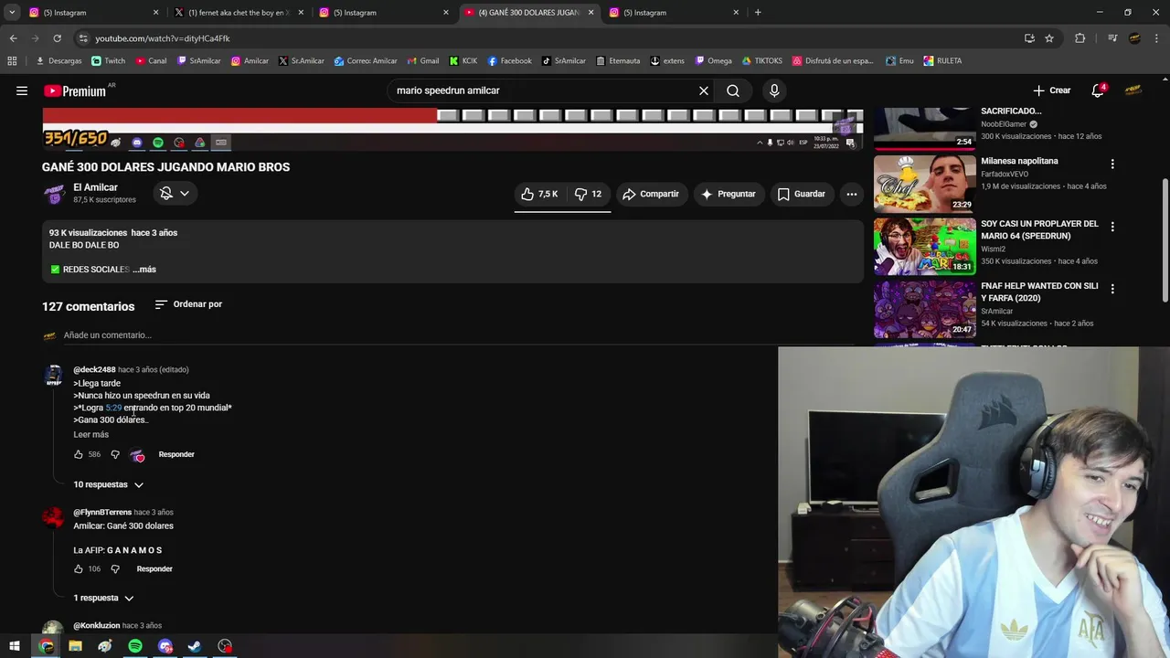Open the RULETA bookmark
Viewport: 1170px width, 658px height.
(x=942, y=61)
